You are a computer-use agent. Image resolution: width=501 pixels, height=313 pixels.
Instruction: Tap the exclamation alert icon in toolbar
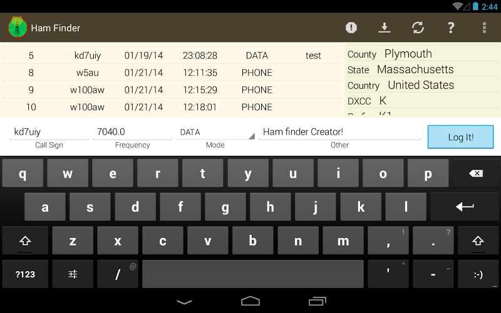pyautogui.click(x=351, y=28)
